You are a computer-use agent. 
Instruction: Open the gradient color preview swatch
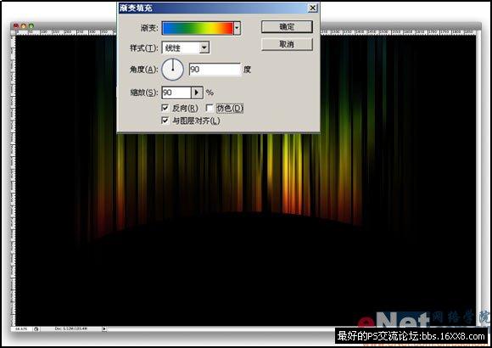198,28
